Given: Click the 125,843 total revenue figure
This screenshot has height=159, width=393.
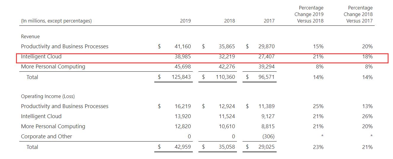Looking at the screenshot, I should click(x=181, y=77).
